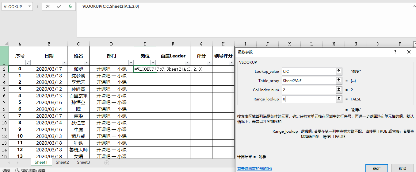Open the 日期 column filter dropdown
416x172 pixels.
[x=64, y=63]
